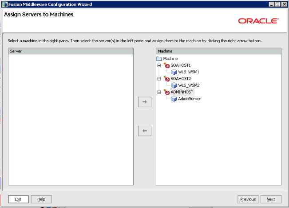Select the AdminServer entry
289x208 pixels.
click(189, 99)
